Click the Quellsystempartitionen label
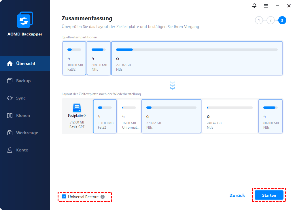Image resolution: width=295 pixels, height=210 pixels. point(80,37)
